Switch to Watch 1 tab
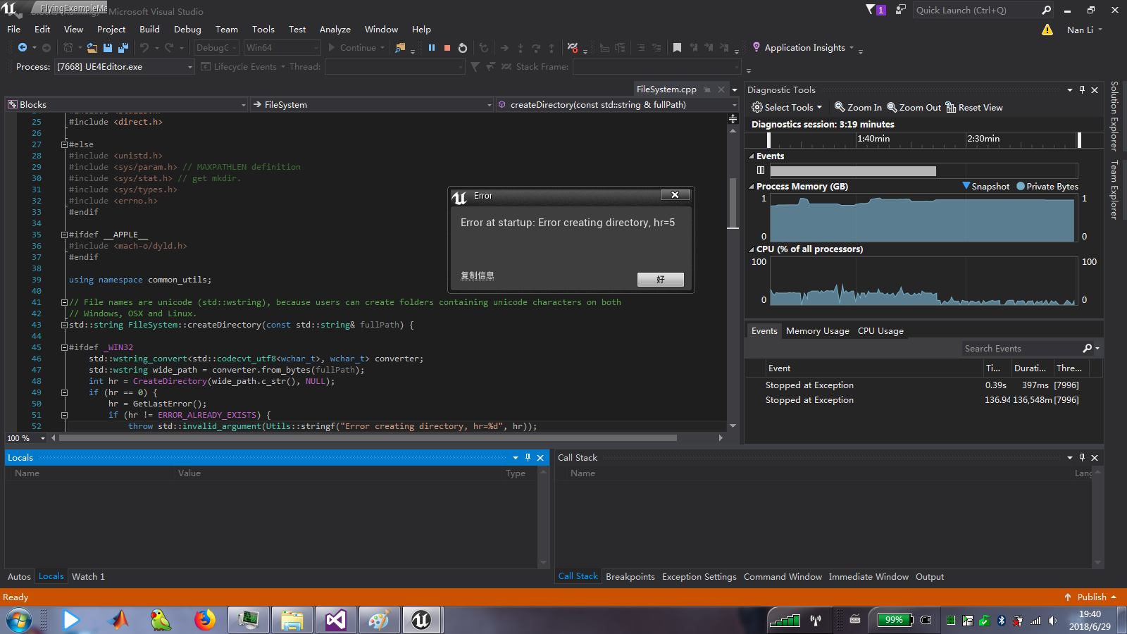Screen dimensions: 1127x634 pos(88,576)
